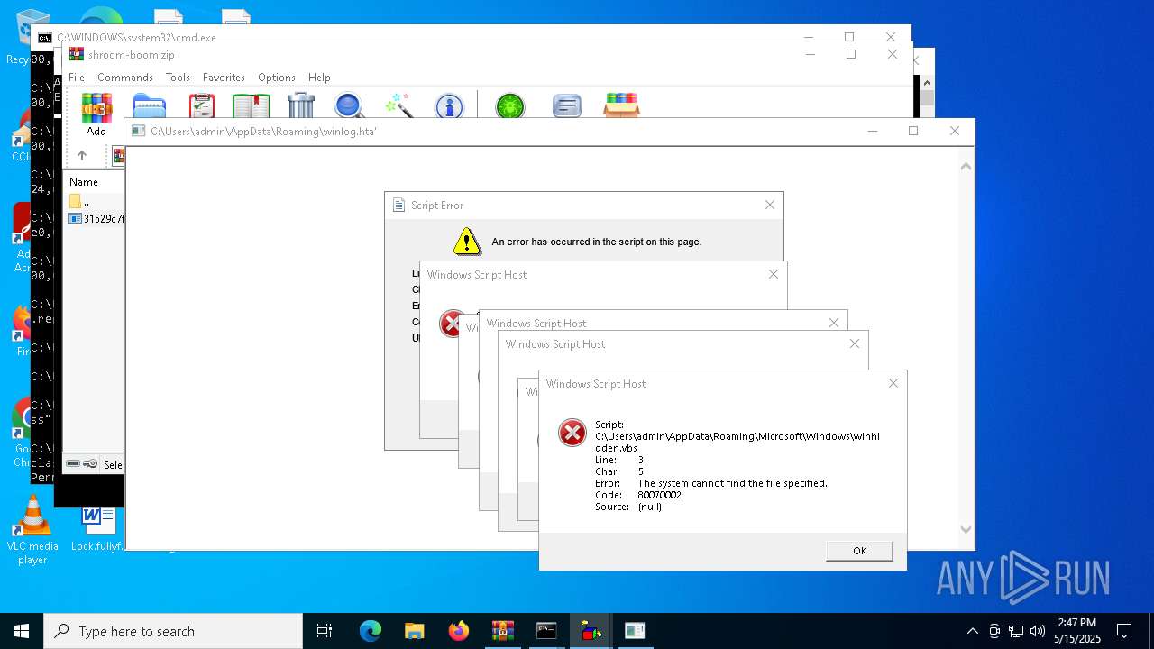Open the Lock.fullyf Word document on the desktop
The width and height of the screenshot is (1154, 649).
coord(98,530)
